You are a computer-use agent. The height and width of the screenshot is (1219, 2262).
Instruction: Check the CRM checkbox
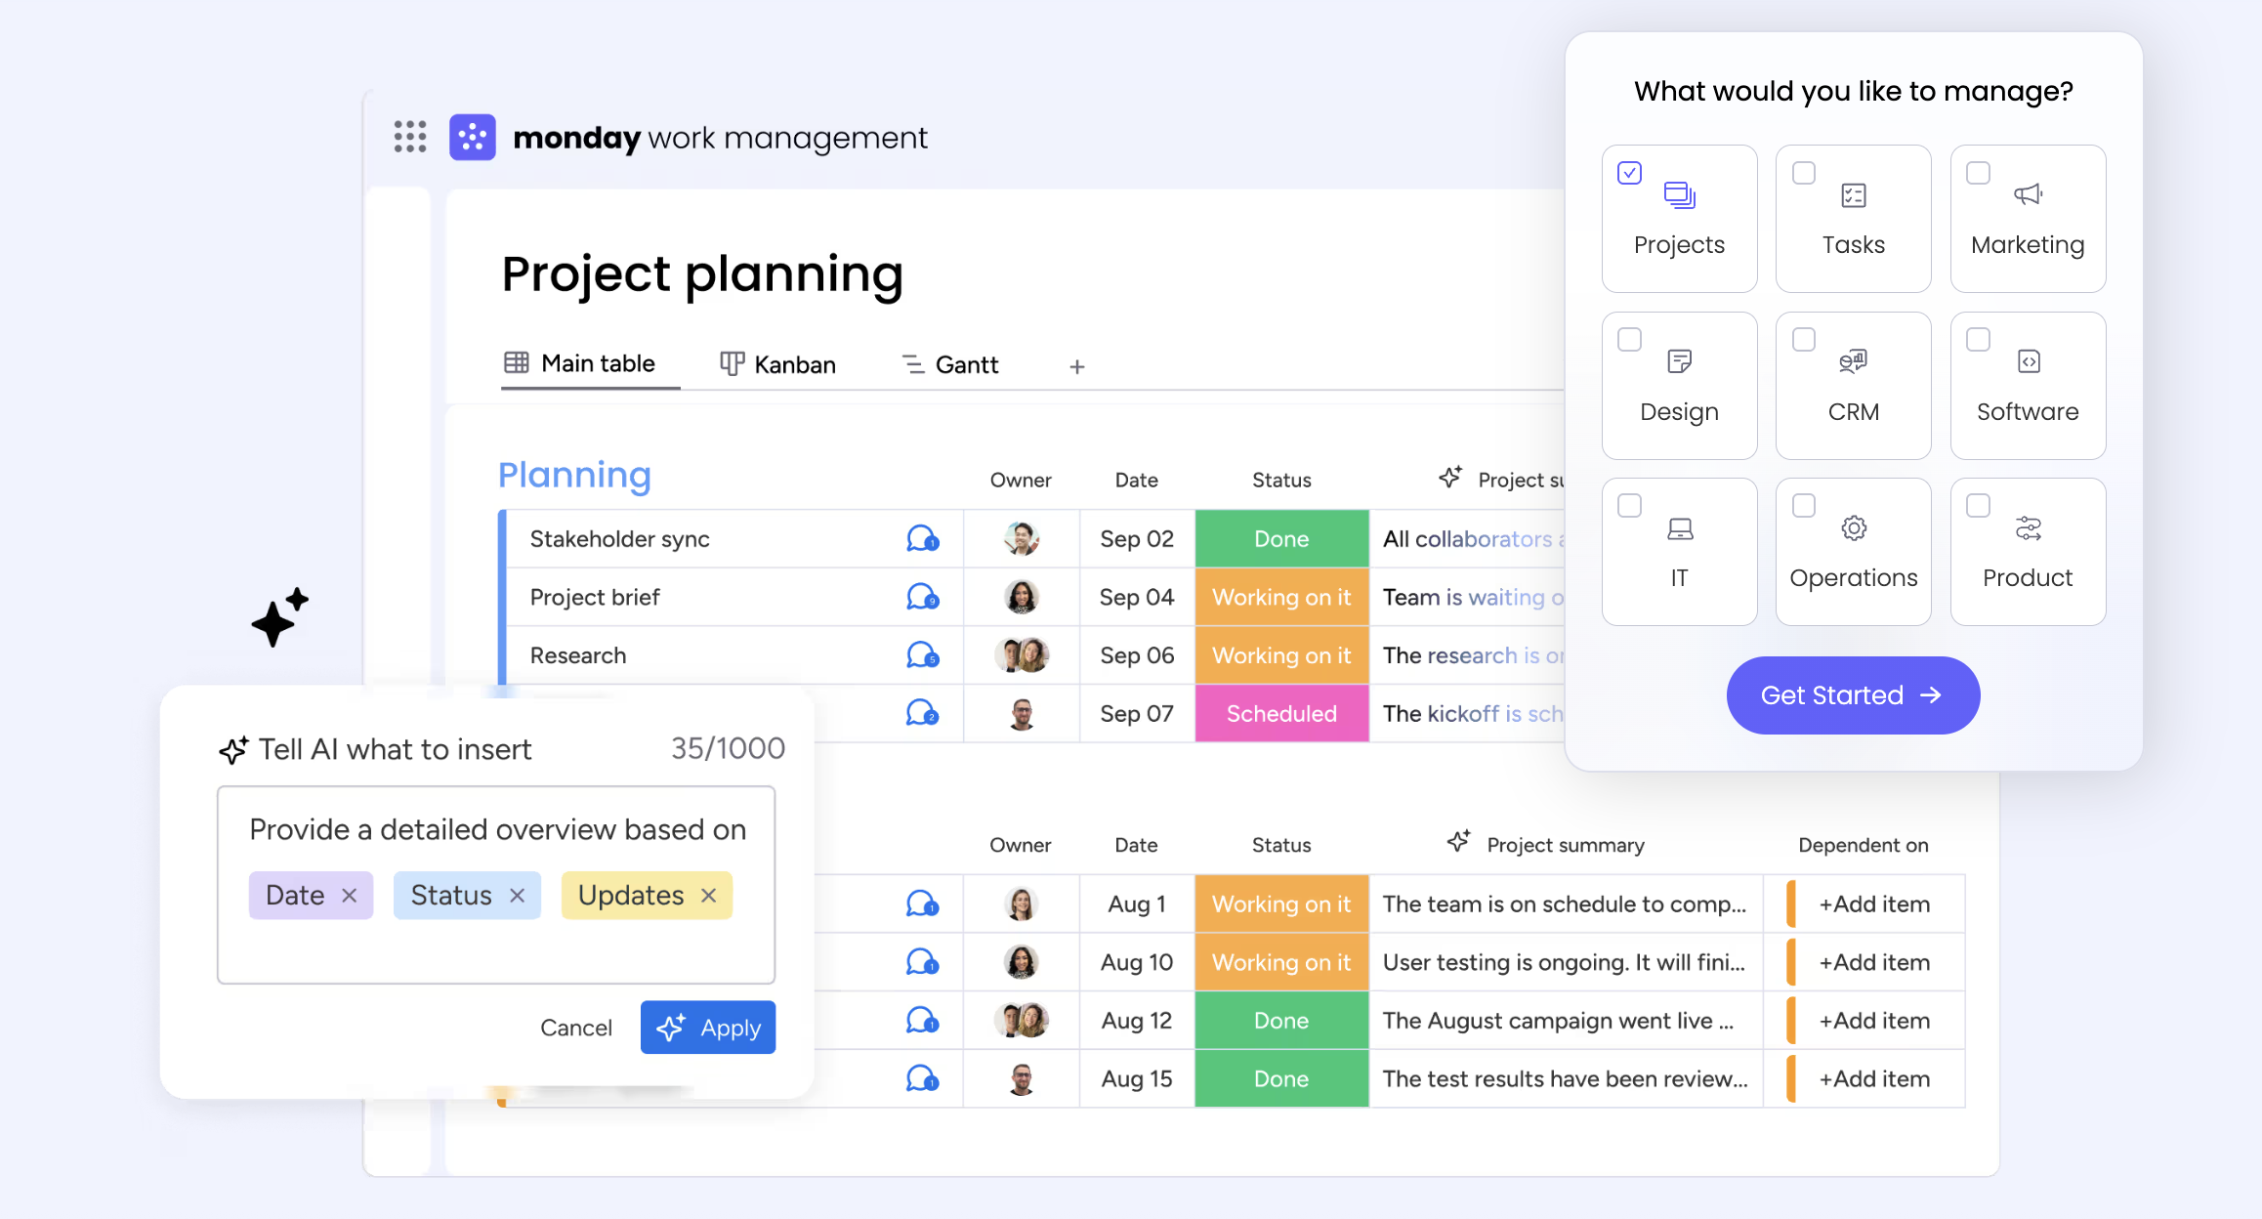point(1804,339)
